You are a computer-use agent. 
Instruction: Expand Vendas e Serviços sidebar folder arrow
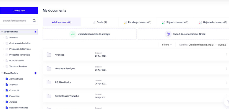pyautogui.click(x=4, y=66)
